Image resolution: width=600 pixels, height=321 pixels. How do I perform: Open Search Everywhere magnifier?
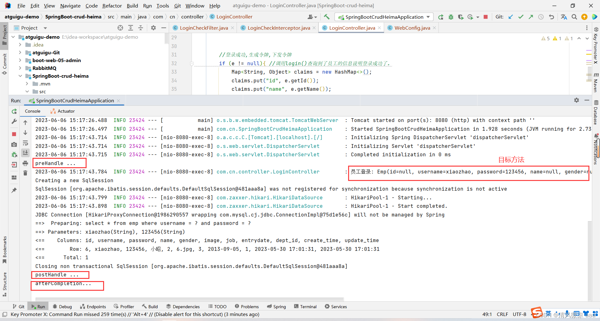(574, 17)
